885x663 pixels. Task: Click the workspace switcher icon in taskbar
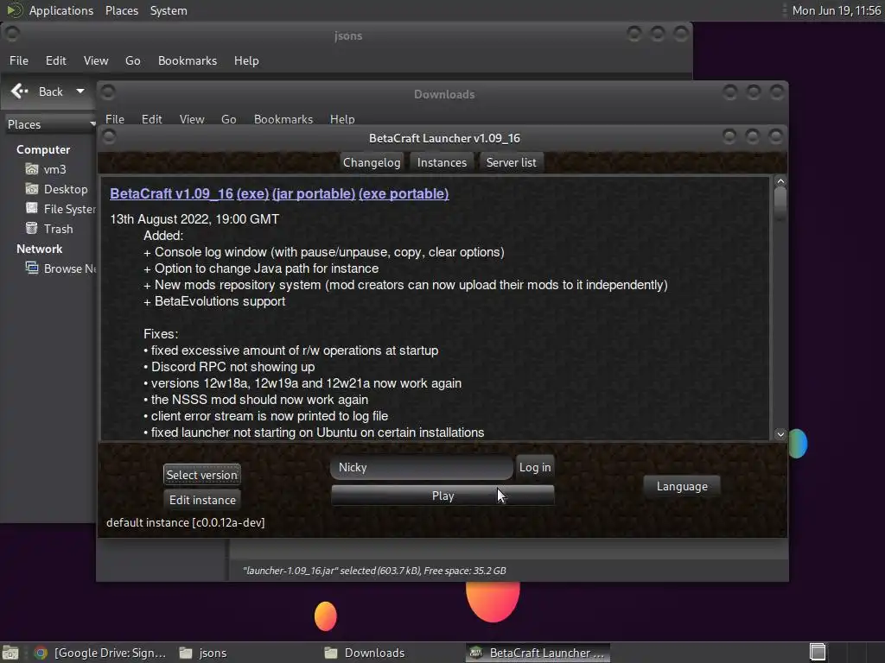click(818, 653)
